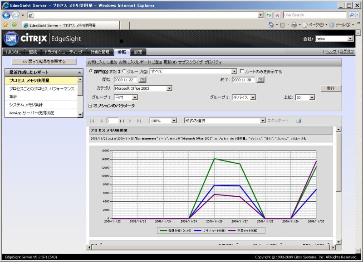
Task: Open calendar picker for start date 開始
Action: coord(142,80)
